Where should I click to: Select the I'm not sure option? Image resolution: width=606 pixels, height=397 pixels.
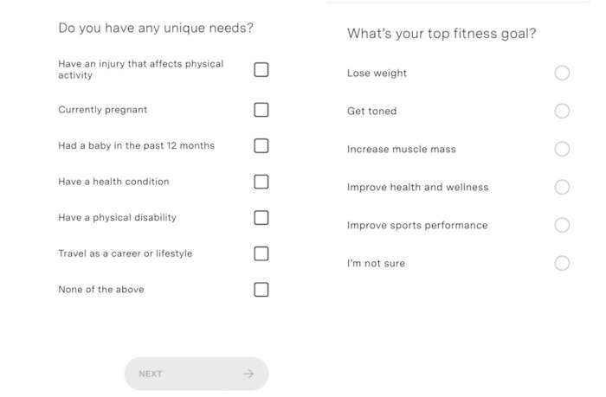click(562, 263)
